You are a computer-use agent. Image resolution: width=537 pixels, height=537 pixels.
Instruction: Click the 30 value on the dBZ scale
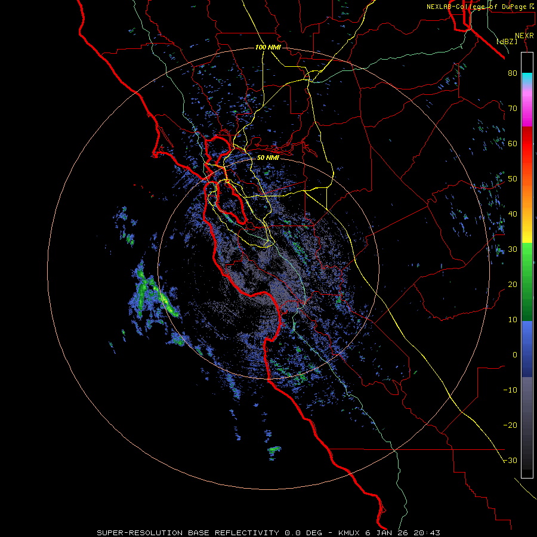click(513, 249)
